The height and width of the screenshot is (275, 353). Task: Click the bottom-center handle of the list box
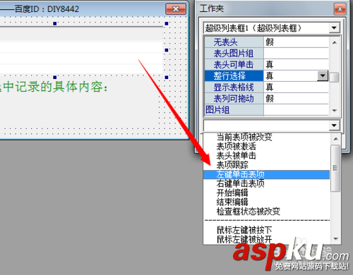(x=55, y=77)
